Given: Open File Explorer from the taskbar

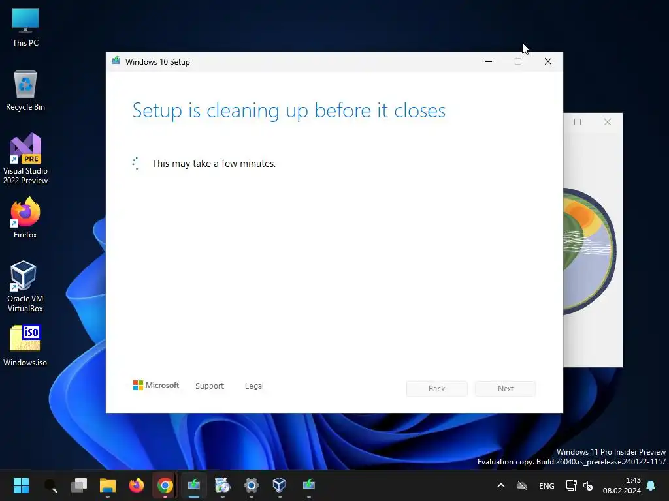Looking at the screenshot, I should tap(108, 485).
